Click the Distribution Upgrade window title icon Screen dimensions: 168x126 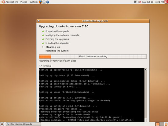pos(39,21)
